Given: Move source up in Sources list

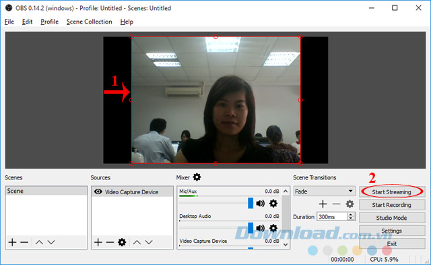Looking at the screenshot, I should point(137,242).
